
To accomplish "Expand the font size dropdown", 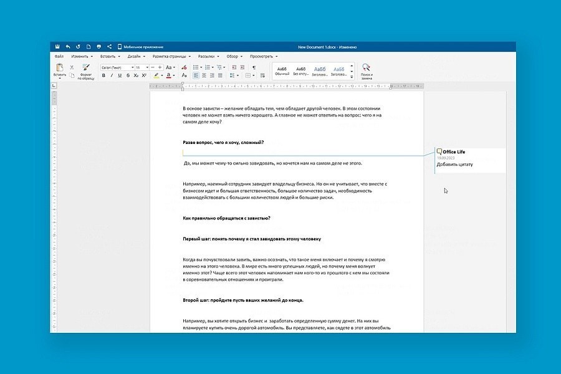I will (x=147, y=67).
